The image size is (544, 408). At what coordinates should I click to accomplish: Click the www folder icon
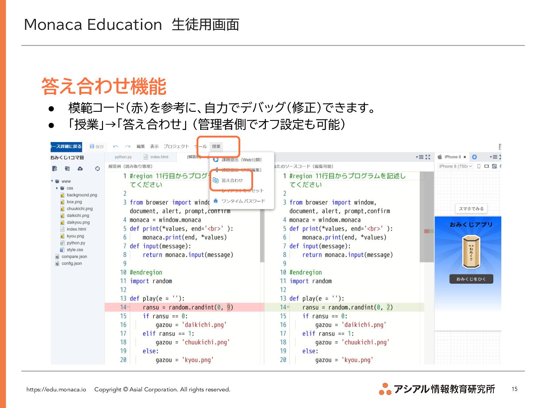point(57,181)
